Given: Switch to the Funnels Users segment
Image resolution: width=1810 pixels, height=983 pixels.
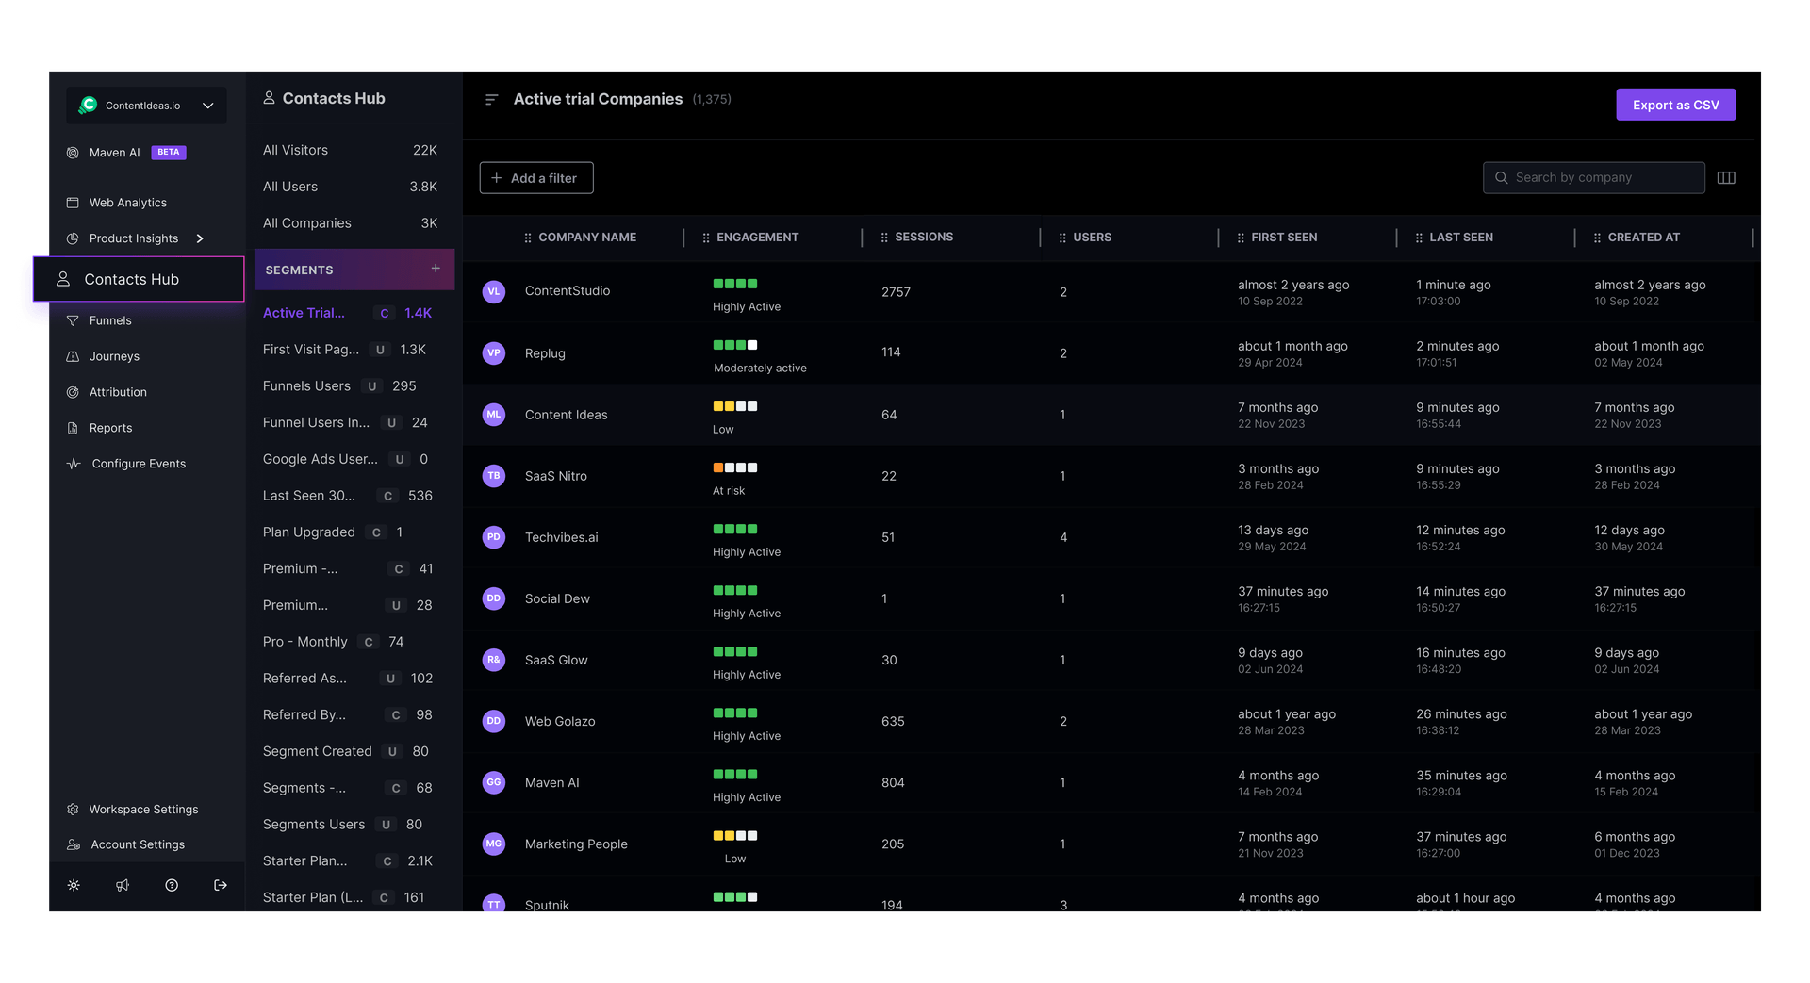Looking at the screenshot, I should point(306,385).
